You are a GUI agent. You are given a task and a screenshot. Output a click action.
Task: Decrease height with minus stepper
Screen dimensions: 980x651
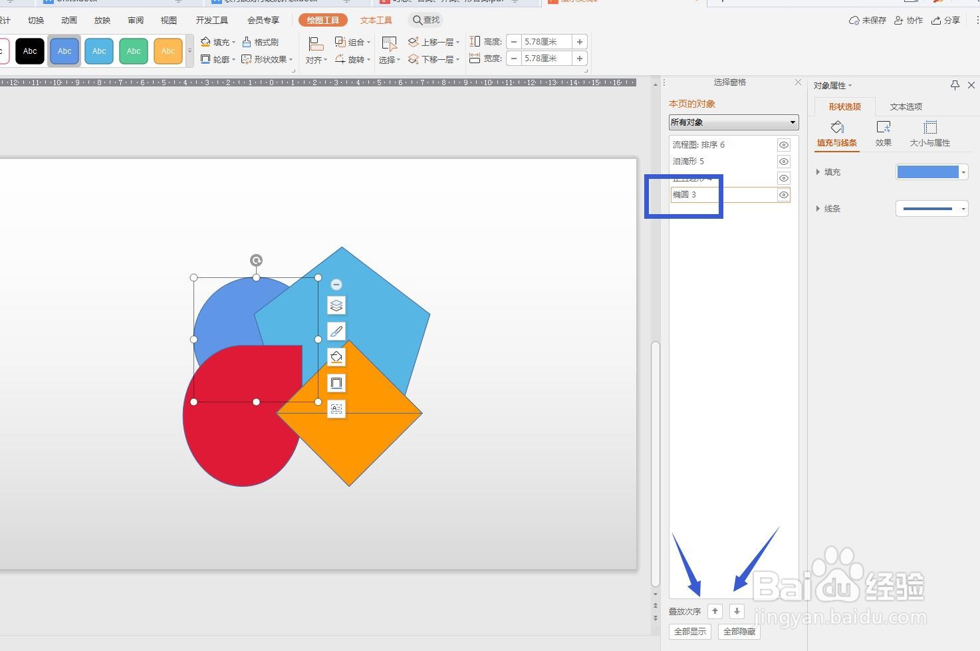coord(514,42)
